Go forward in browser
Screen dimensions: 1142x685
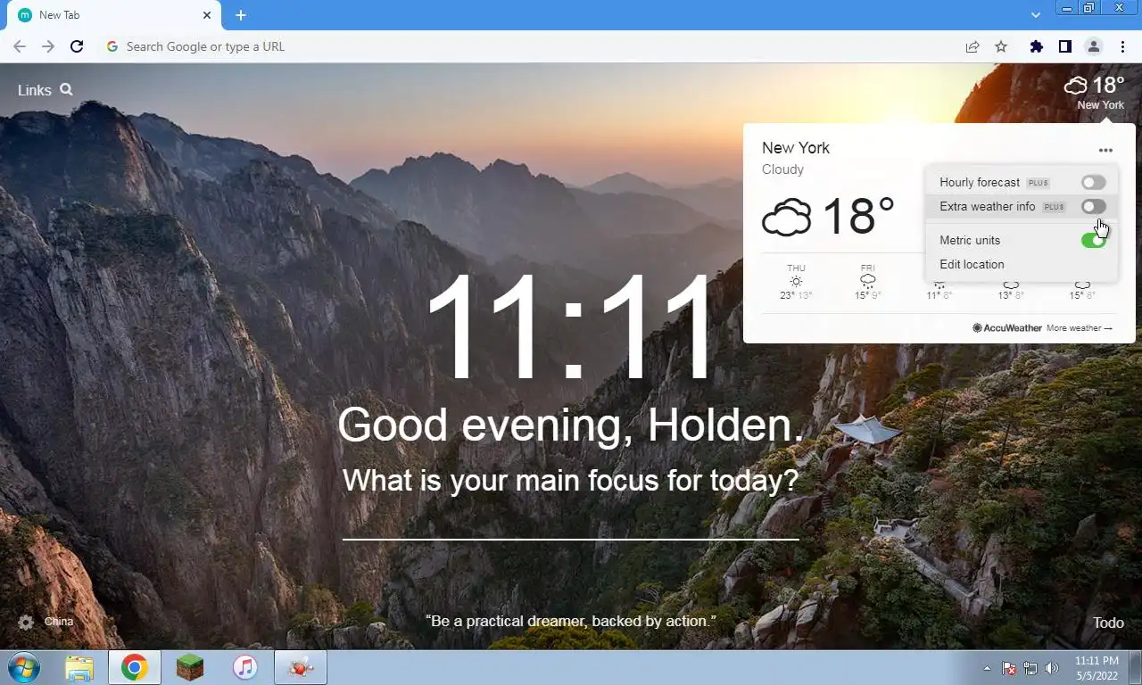point(48,46)
